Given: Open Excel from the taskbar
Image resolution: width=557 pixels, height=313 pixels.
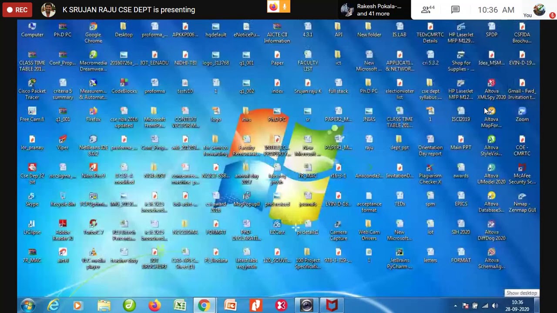Looking at the screenshot, I should click(x=180, y=306).
